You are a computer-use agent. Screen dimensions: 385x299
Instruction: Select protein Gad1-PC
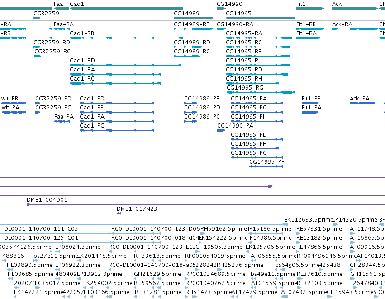(x=117, y=130)
